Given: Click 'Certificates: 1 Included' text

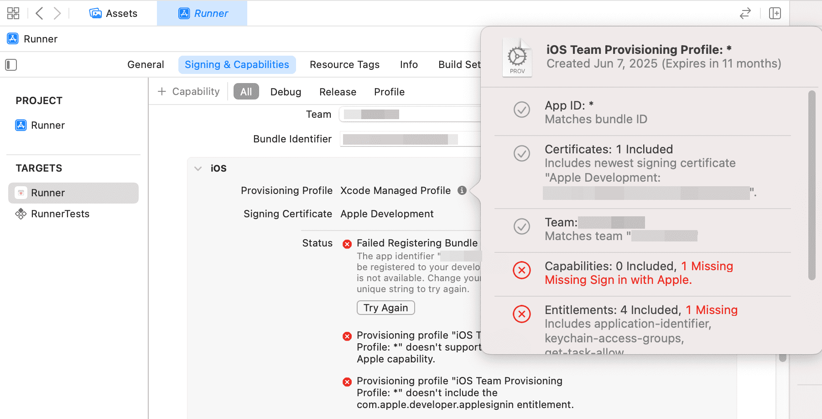Looking at the screenshot, I should (x=609, y=149).
